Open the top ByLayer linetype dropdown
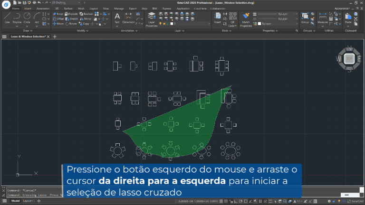 point(278,14)
